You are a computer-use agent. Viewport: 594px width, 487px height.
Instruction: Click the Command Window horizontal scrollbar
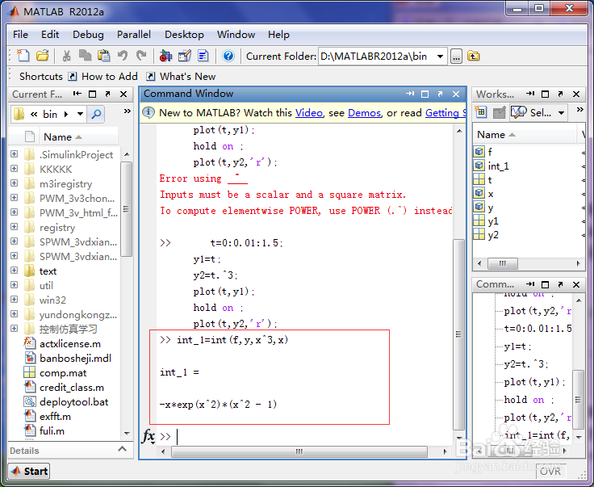299,451
